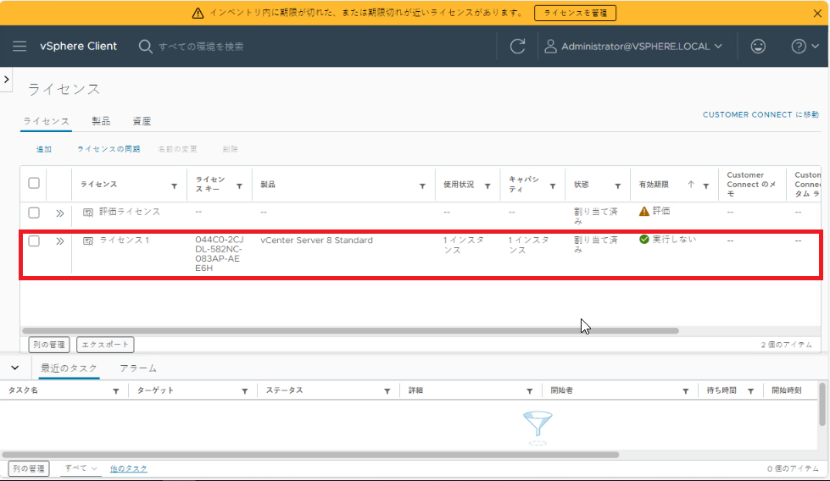Filter the ライセンス column
The height and width of the screenshot is (481, 830).
(x=174, y=186)
